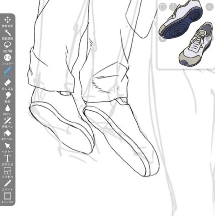Image resolution: width=215 pixels, height=216 pixels.
Task: Open the reference window three-dot menu
Action: [173, 7]
